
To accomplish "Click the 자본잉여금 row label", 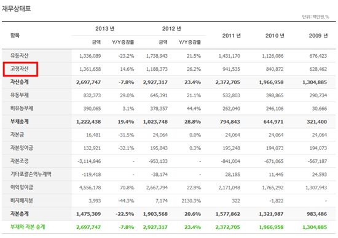I will click(22, 148).
